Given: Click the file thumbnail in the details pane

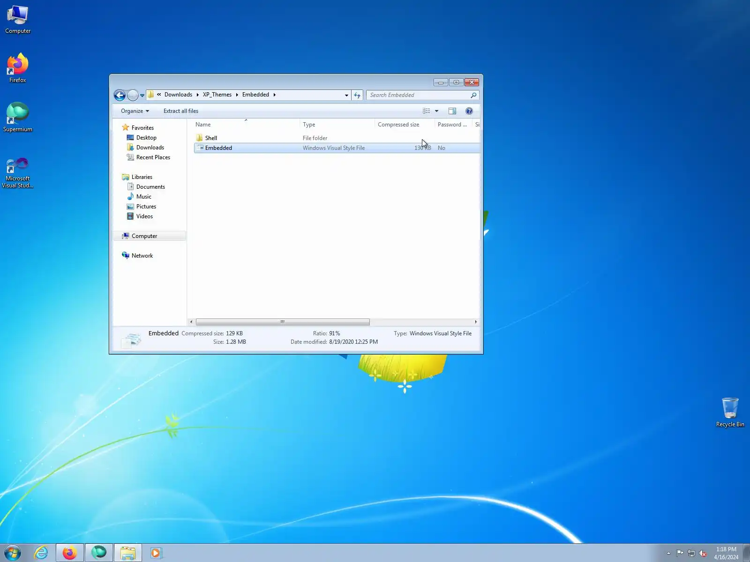Looking at the screenshot, I should [x=131, y=339].
